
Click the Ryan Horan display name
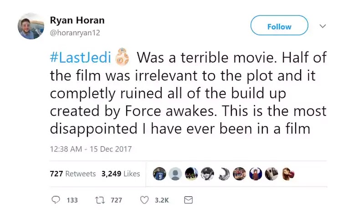pos(77,21)
